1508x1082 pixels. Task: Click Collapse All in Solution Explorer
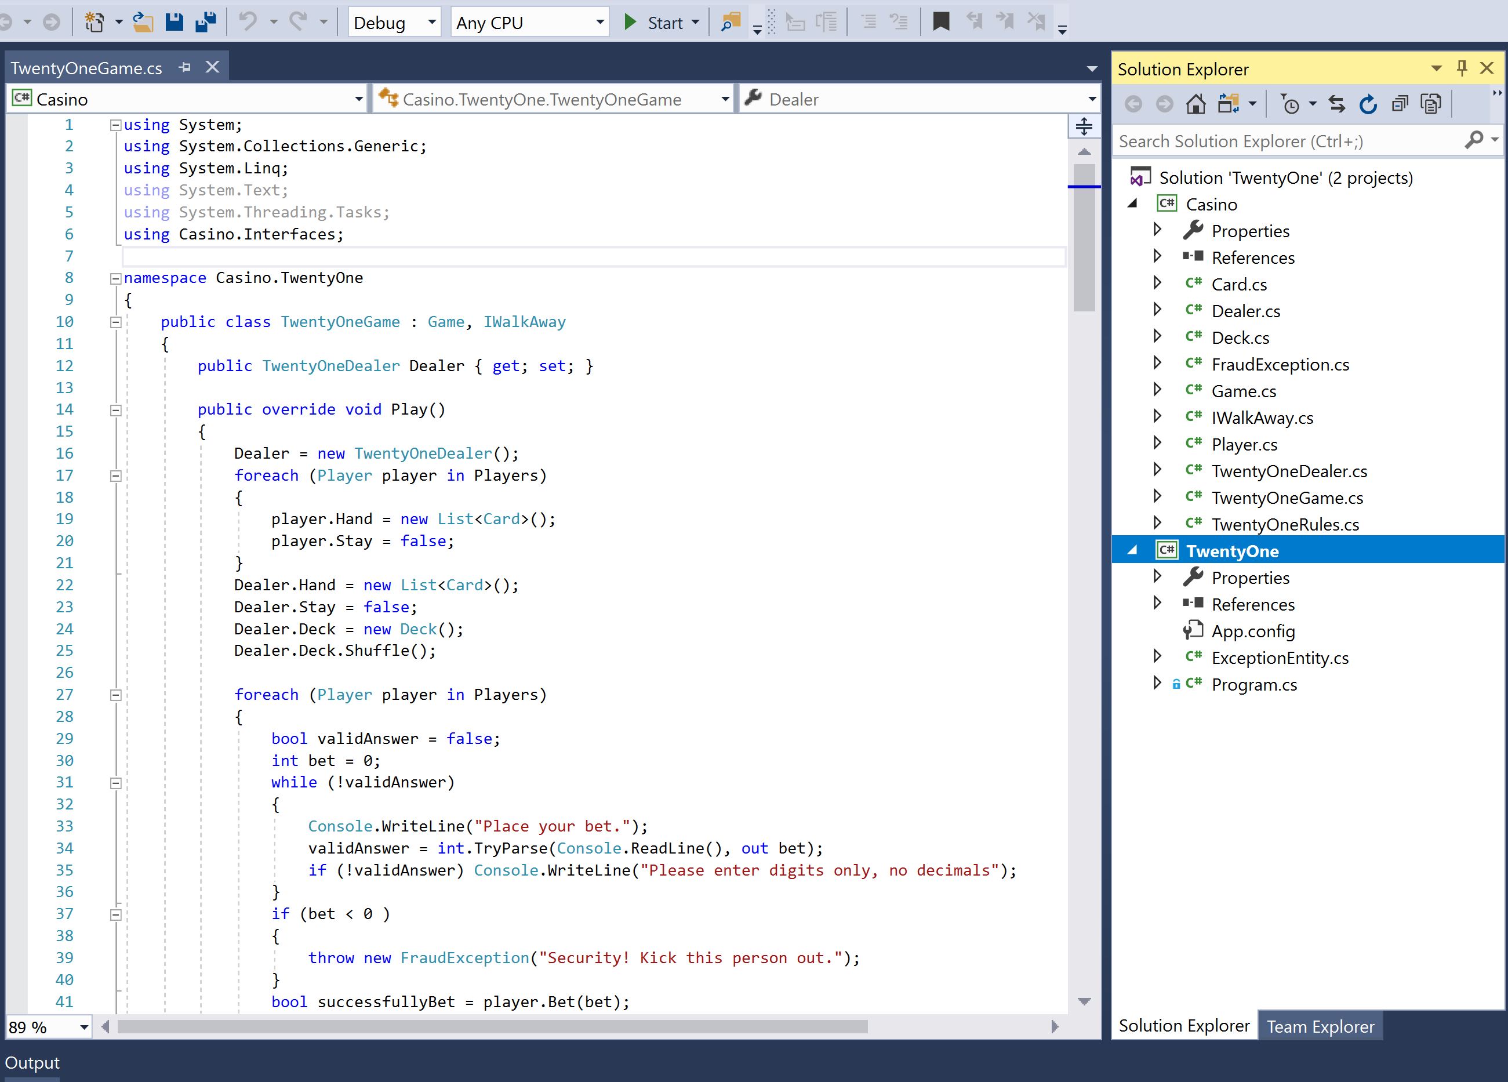coord(1400,104)
